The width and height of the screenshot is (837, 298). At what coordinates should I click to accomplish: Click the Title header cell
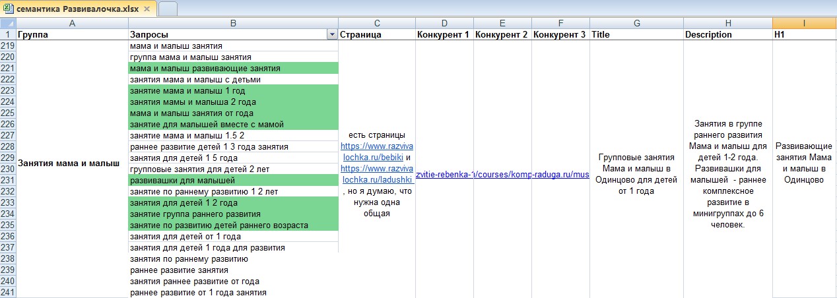[x=636, y=34]
